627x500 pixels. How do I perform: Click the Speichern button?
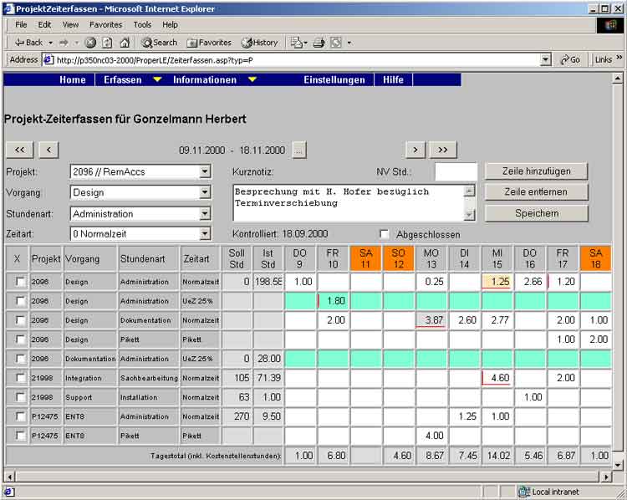click(x=536, y=213)
